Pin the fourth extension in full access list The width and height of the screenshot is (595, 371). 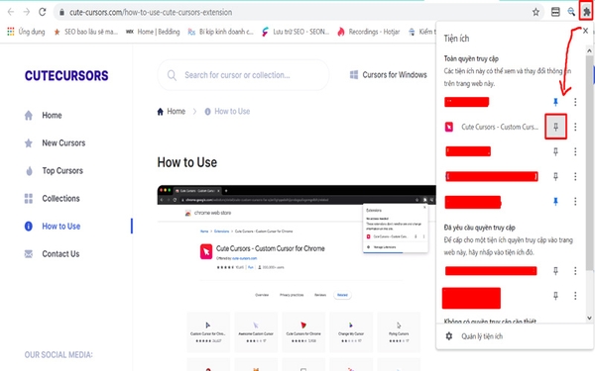tap(555, 176)
